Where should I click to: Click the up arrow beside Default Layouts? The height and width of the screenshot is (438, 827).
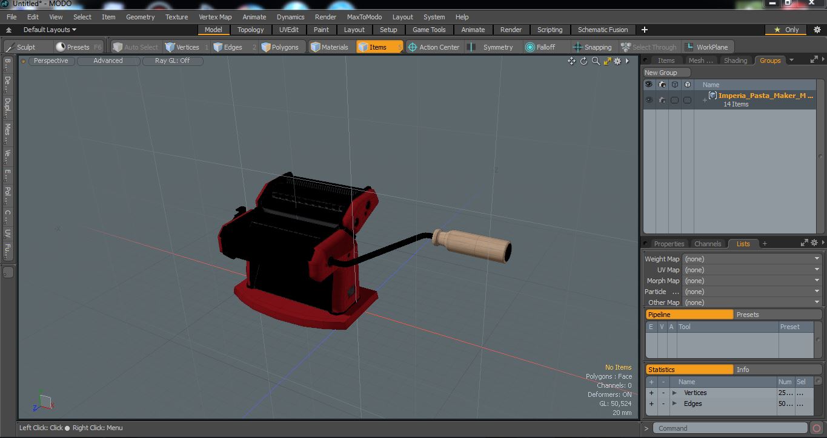[x=8, y=30]
